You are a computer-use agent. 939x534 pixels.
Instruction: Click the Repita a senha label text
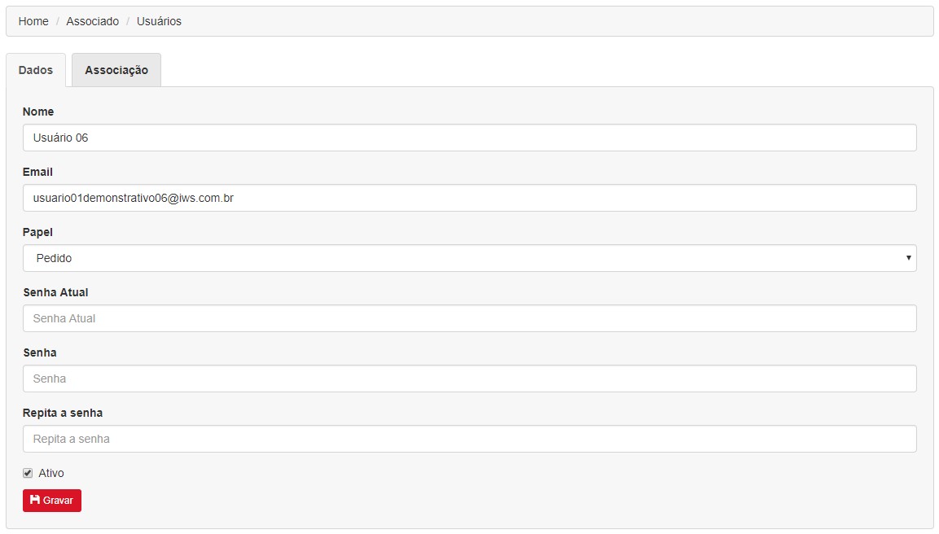click(x=63, y=413)
